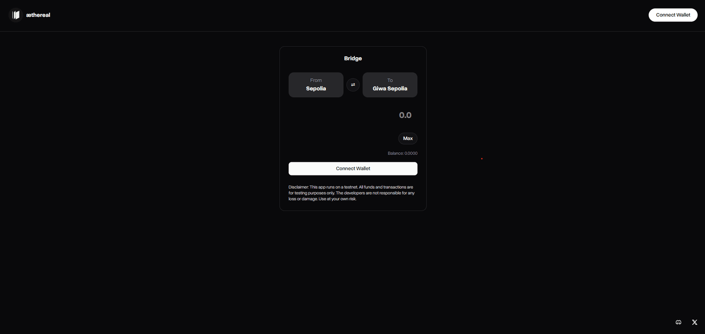705x334 pixels.
Task: Swap the From and To networks
Action: (x=353, y=85)
